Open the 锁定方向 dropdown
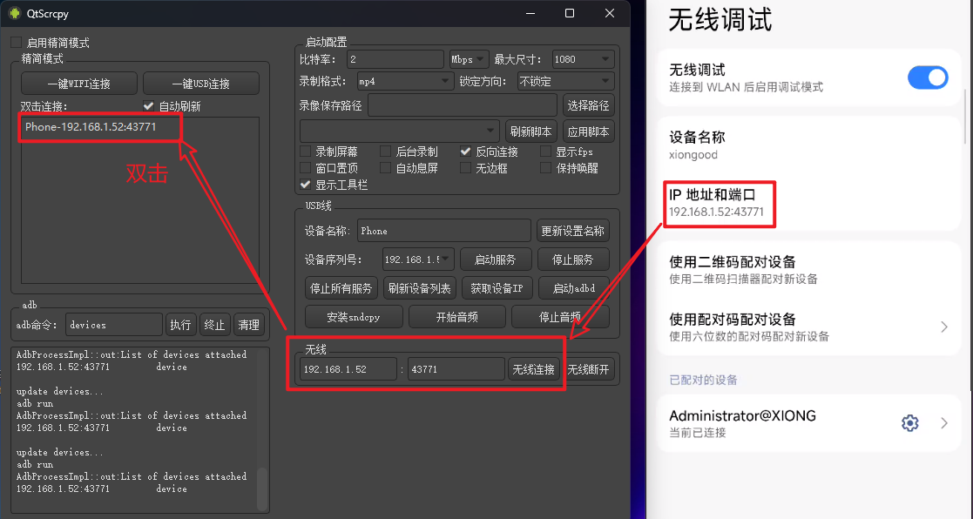Viewport: 973px width, 519px height. (565, 82)
